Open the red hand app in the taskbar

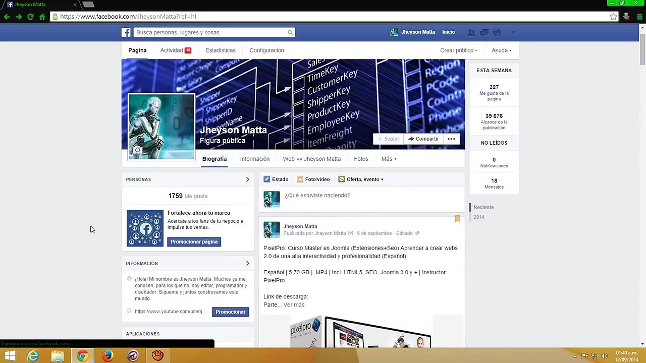point(157,356)
